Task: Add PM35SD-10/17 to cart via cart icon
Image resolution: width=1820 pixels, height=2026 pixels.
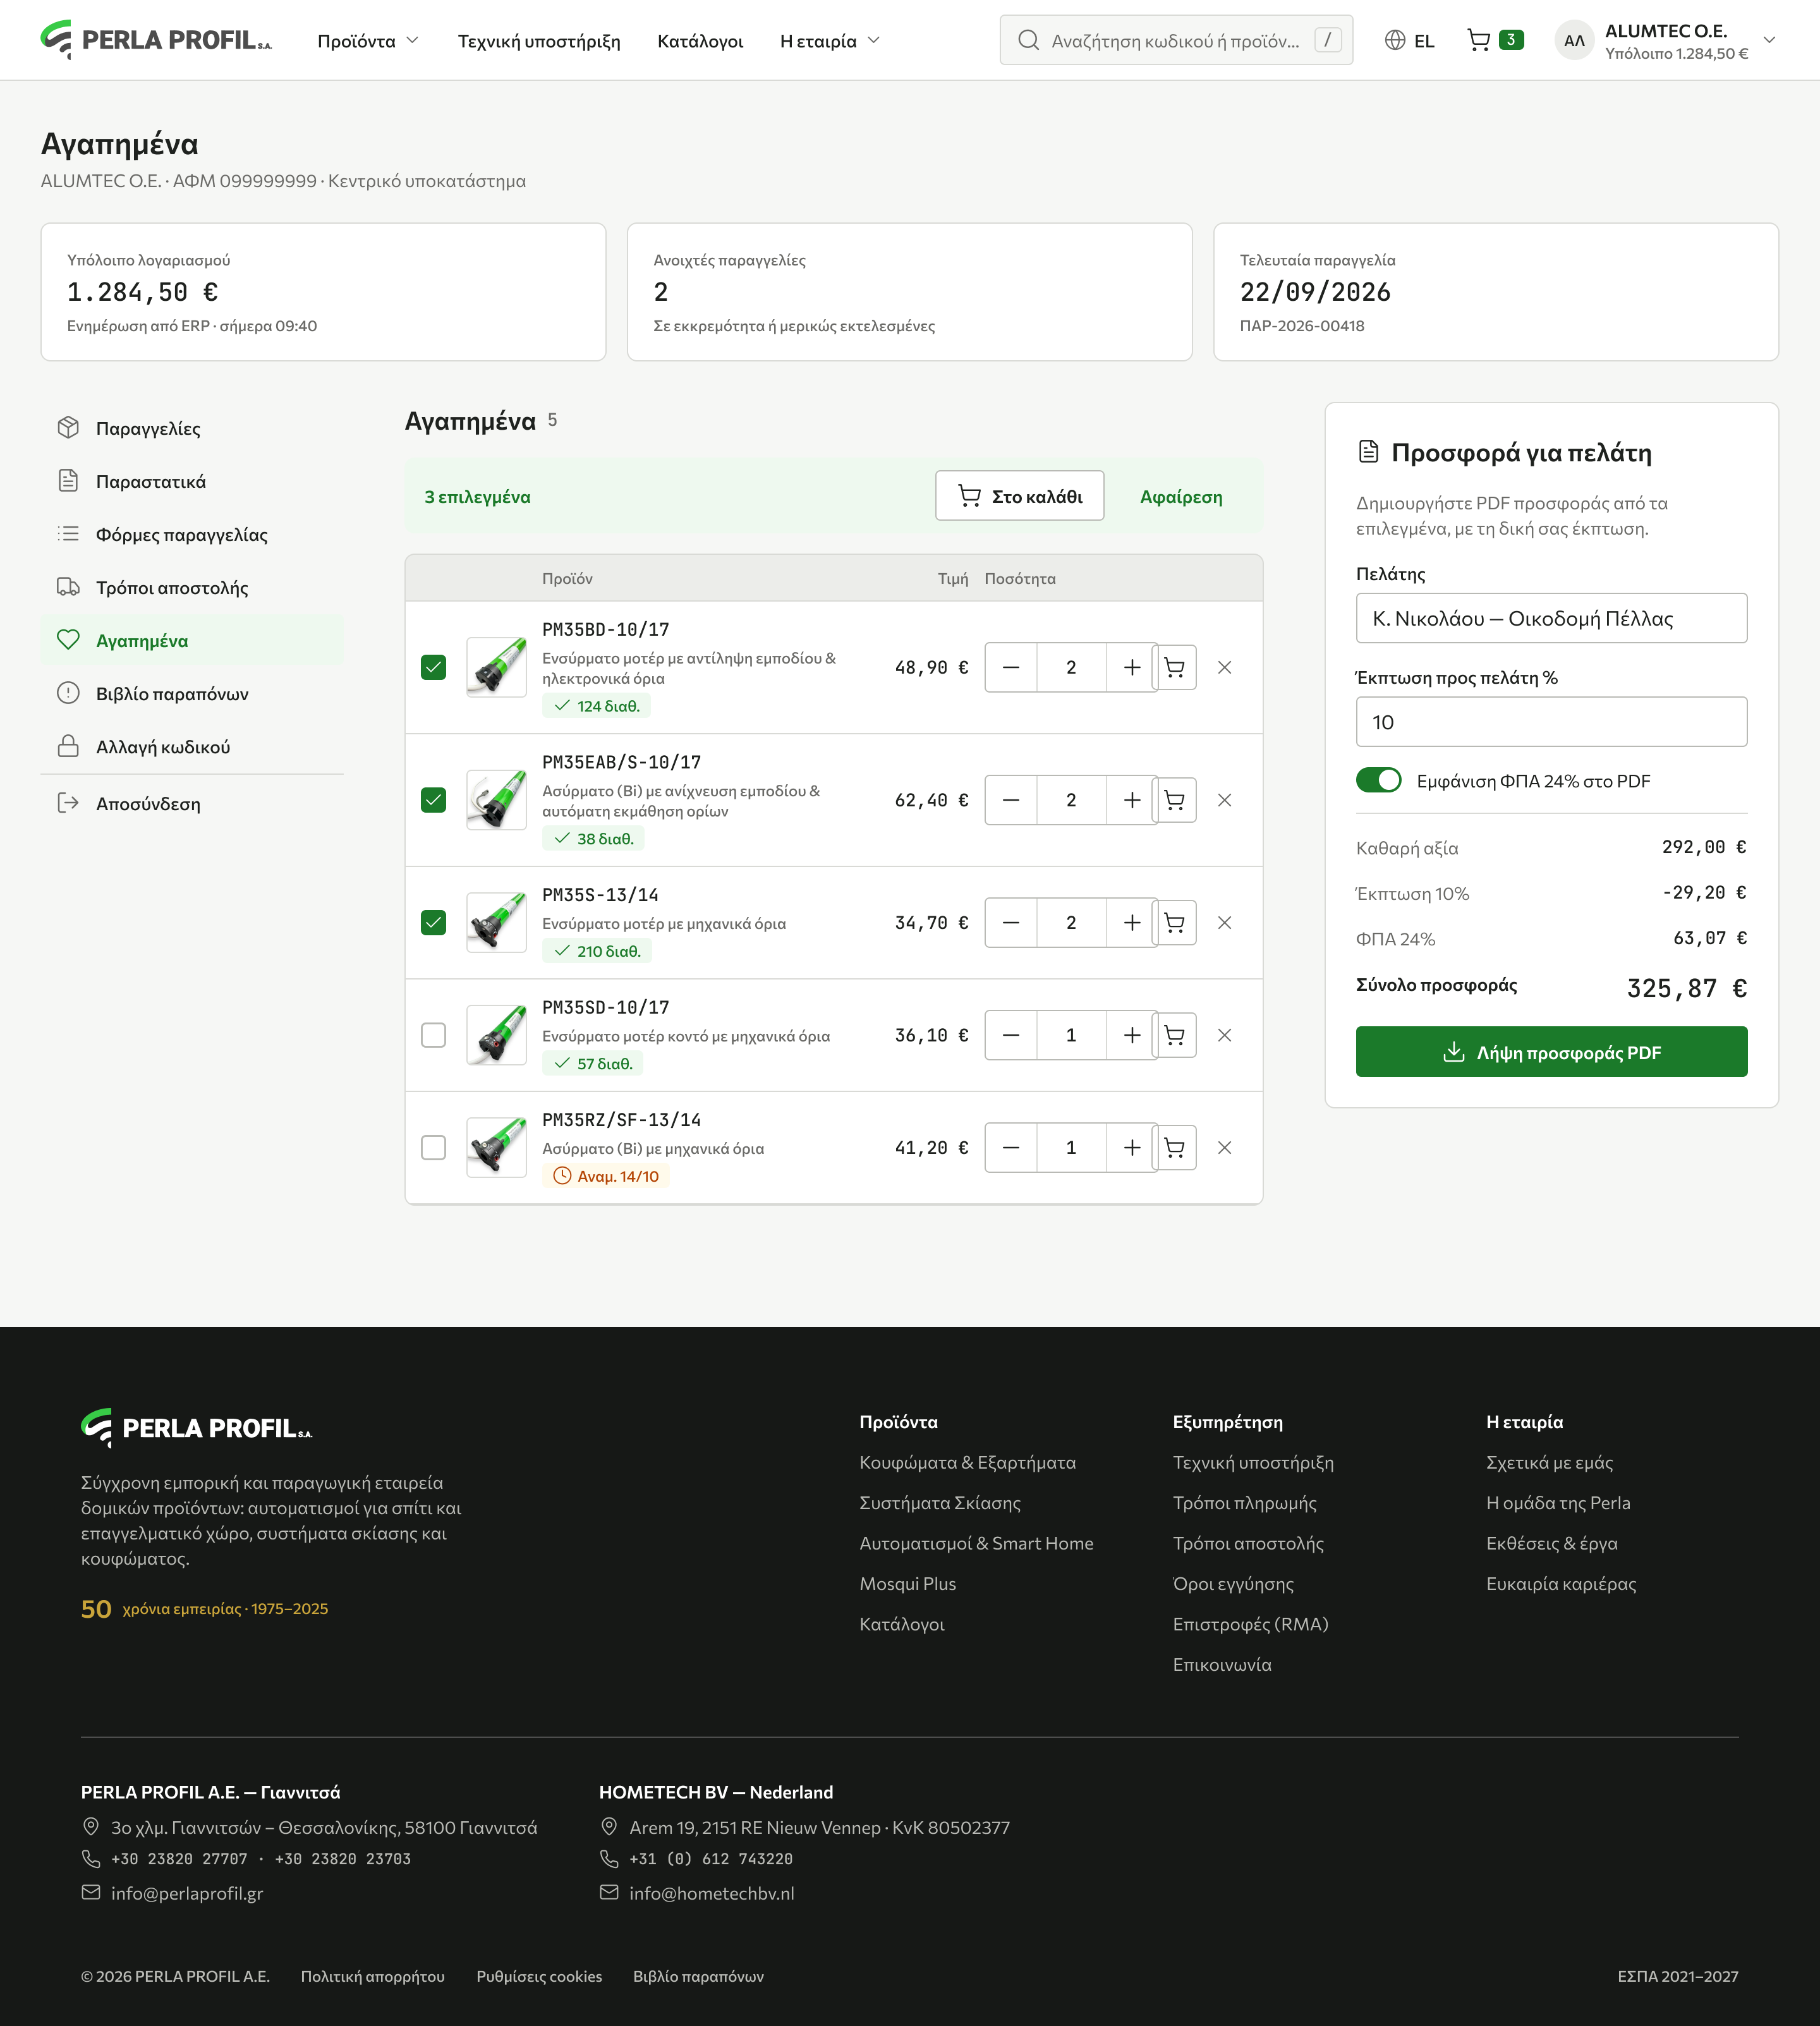Action: (1175, 1035)
